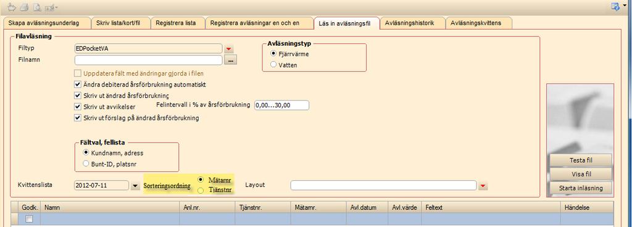
Task: Click the Felintervall field showing 0,00...30,00
Action: point(281,105)
